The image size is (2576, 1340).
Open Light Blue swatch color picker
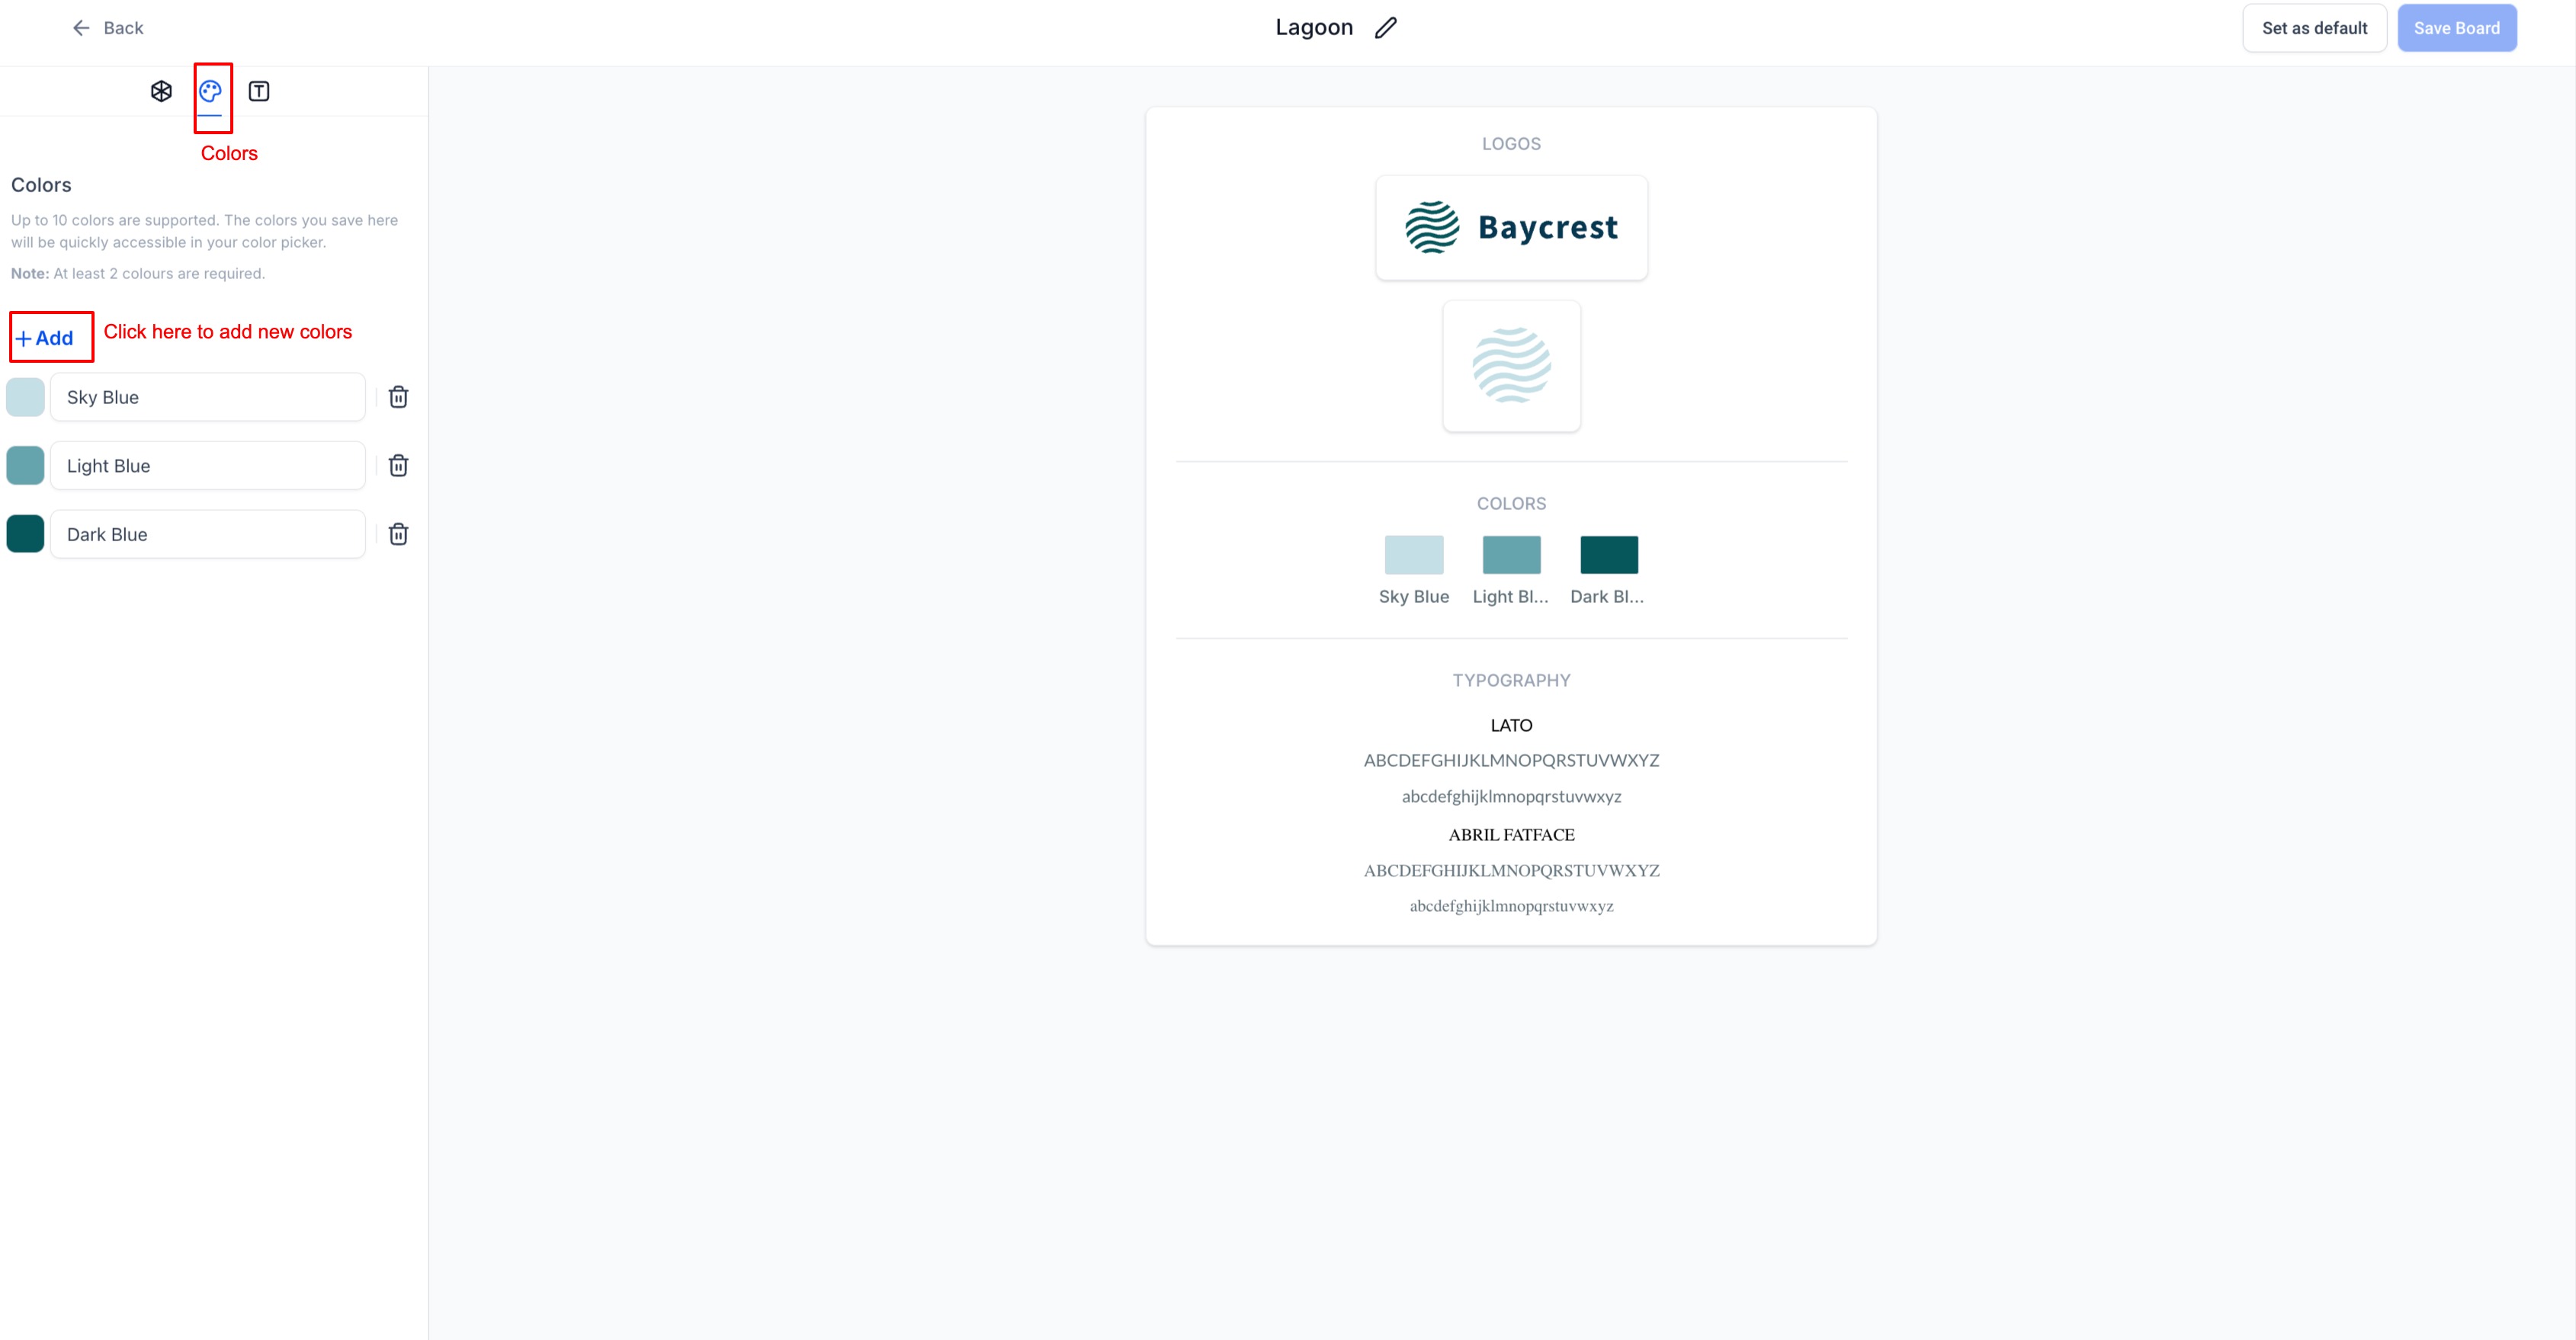click(25, 466)
